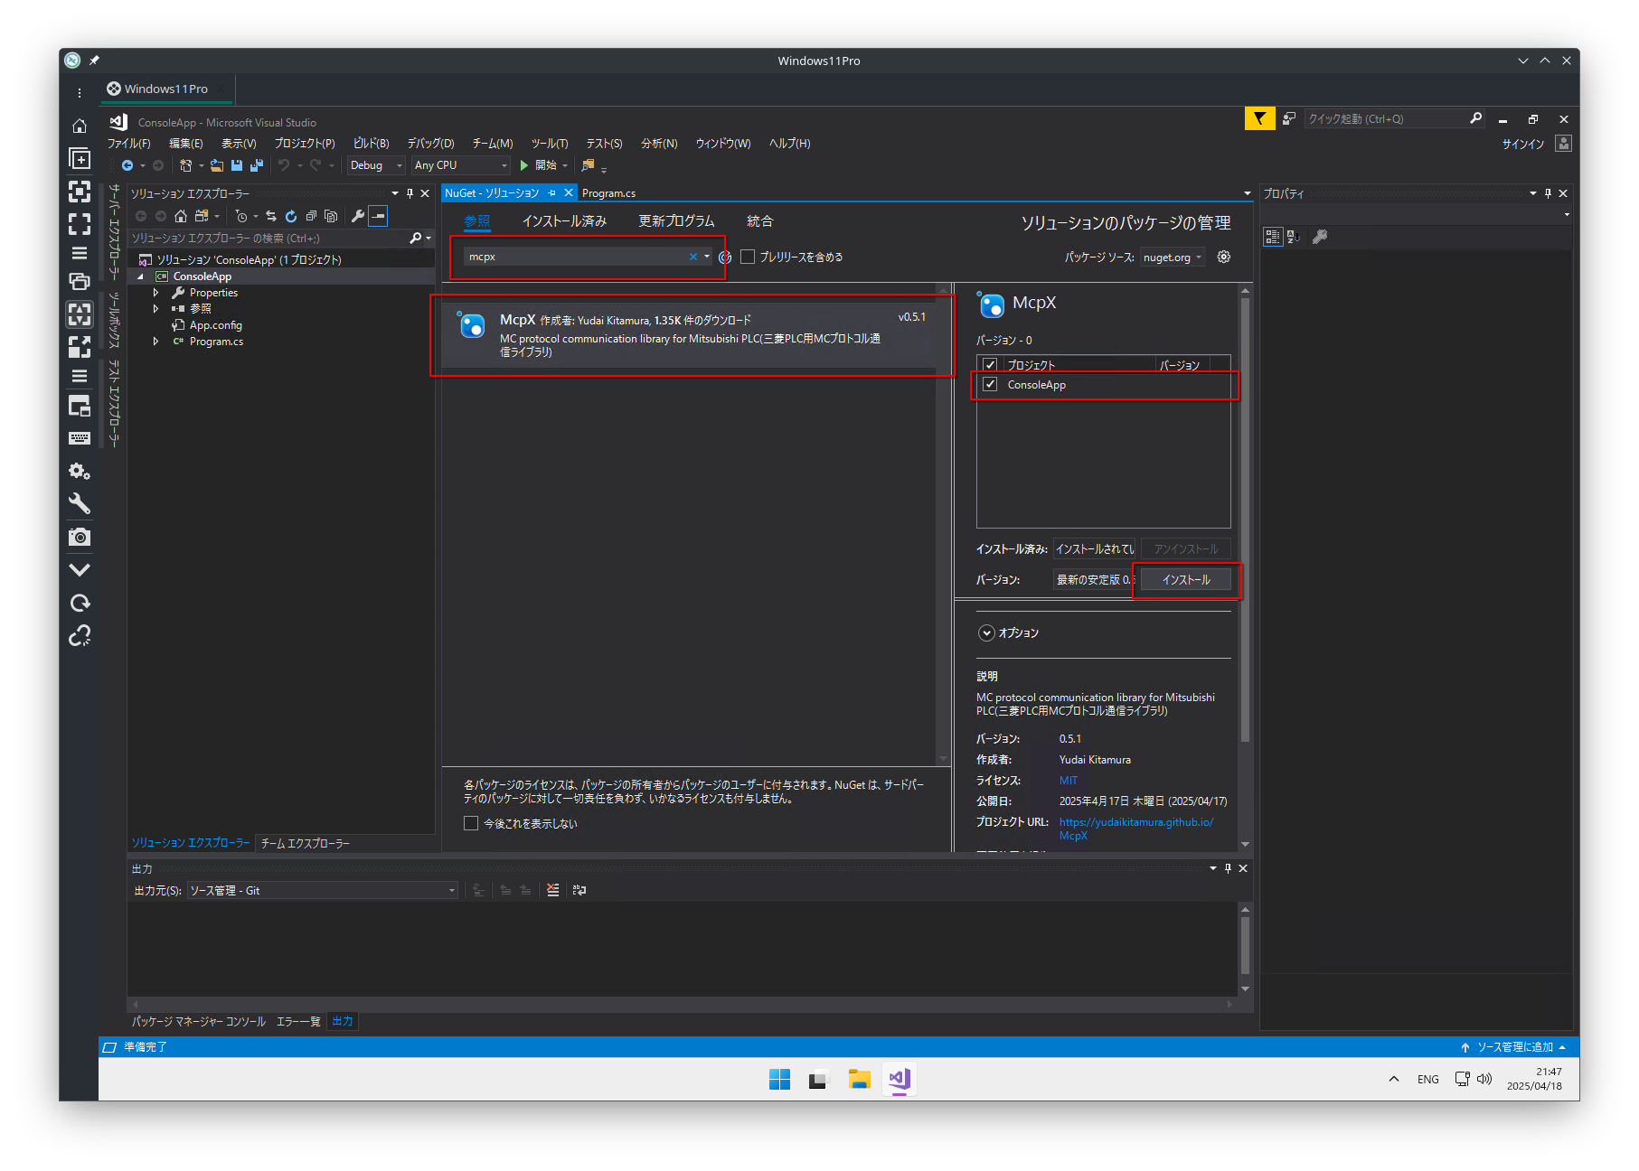This screenshot has height=1171, width=1639.
Task: Click Clear All icon in Output panel
Action: pos(553,890)
